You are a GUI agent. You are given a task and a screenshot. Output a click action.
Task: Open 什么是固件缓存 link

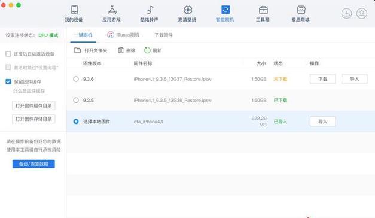(x=29, y=91)
